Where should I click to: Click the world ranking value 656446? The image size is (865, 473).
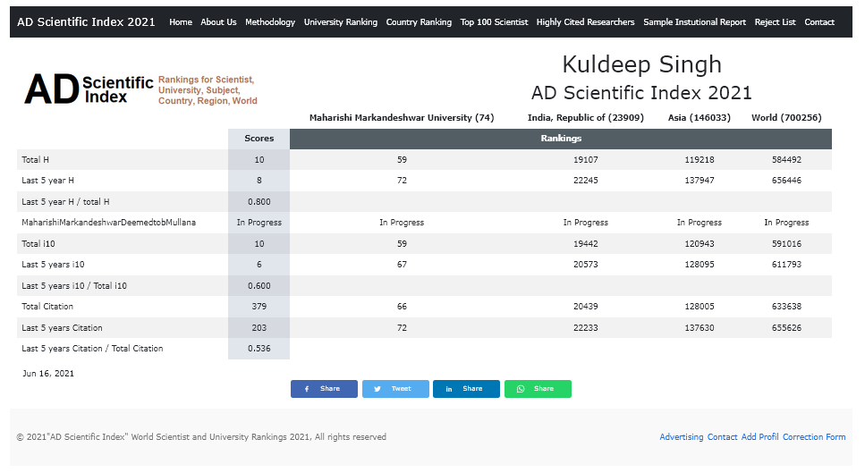pyautogui.click(x=786, y=181)
